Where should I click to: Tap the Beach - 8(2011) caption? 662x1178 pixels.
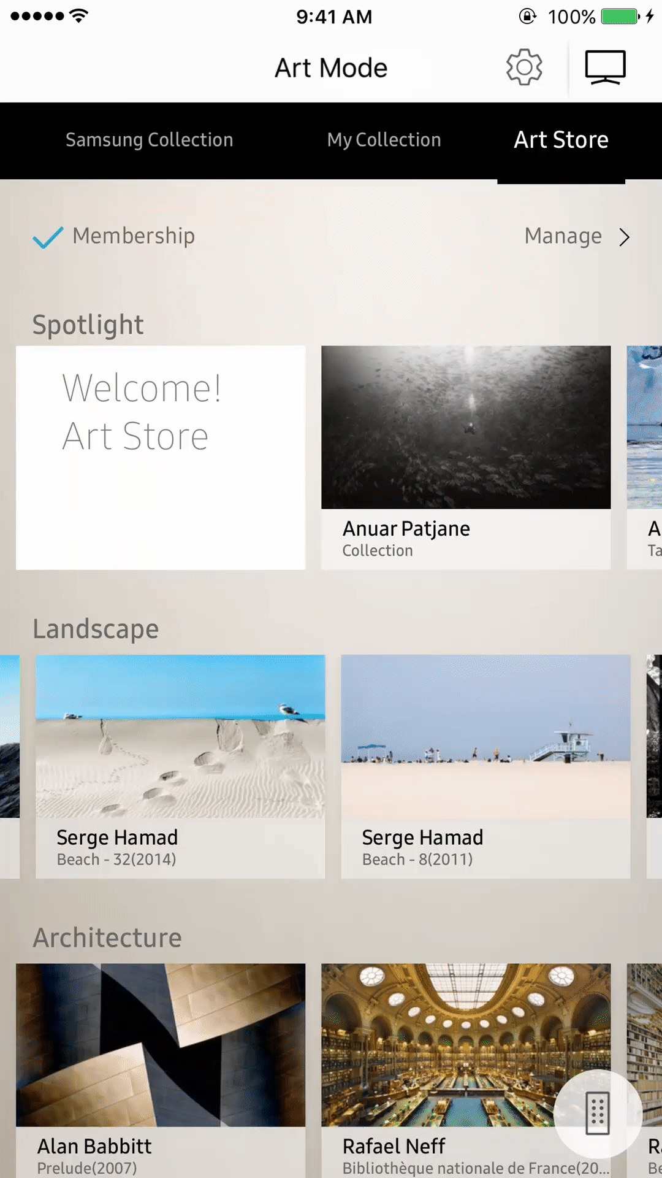(417, 860)
